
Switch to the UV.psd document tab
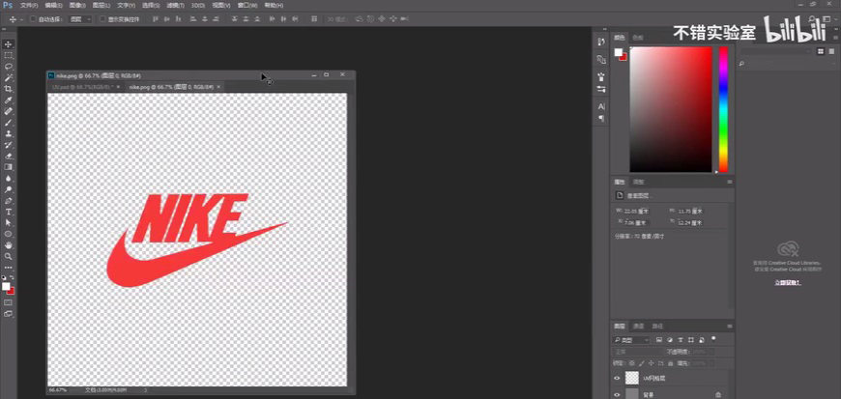click(81, 87)
